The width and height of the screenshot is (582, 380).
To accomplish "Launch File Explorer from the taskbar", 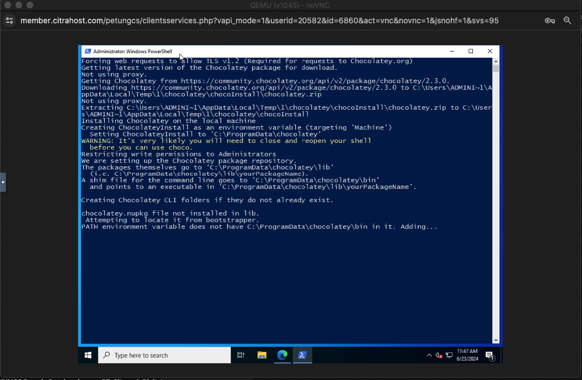I will coord(262,355).
